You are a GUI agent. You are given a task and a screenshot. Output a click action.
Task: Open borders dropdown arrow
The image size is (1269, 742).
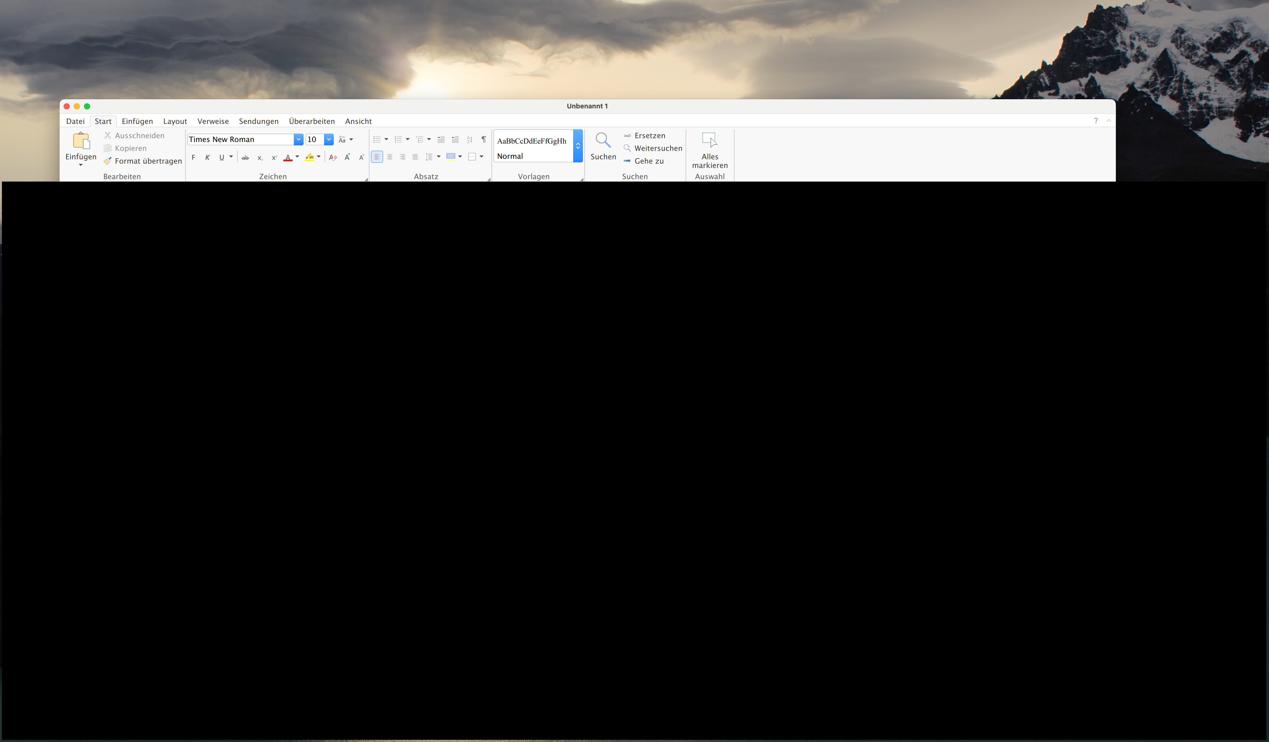481,157
